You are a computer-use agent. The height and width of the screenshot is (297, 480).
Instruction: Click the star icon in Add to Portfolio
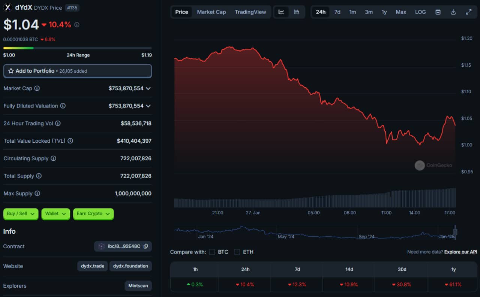[11, 71]
